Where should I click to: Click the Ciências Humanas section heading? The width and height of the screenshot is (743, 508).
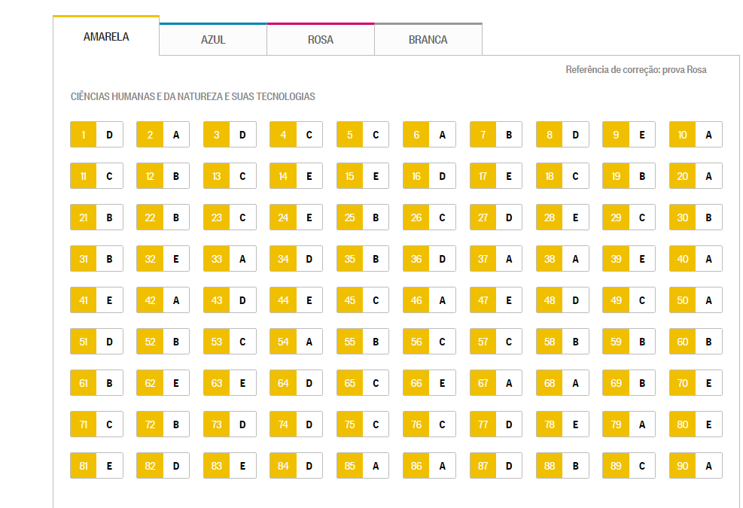[193, 96]
